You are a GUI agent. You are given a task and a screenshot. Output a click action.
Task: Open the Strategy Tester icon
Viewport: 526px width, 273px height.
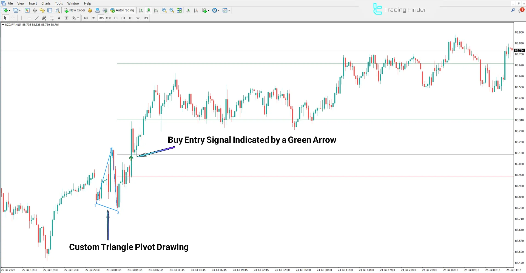(x=57, y=10)
